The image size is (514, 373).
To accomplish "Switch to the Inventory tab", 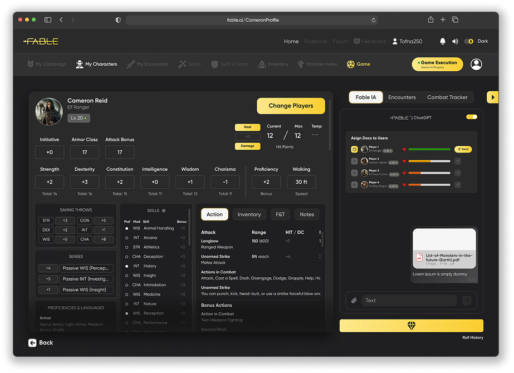I will tap(249, 214).
